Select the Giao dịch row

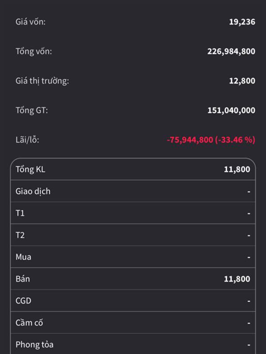pos(133,191)
